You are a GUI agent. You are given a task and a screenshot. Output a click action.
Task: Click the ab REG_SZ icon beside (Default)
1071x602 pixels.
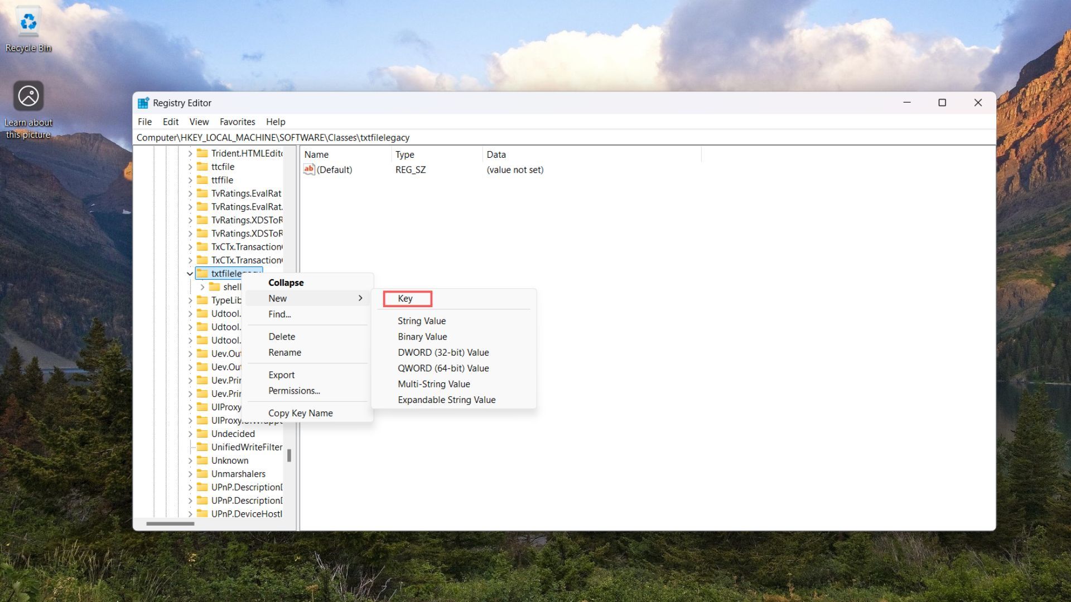click(309, 169)
